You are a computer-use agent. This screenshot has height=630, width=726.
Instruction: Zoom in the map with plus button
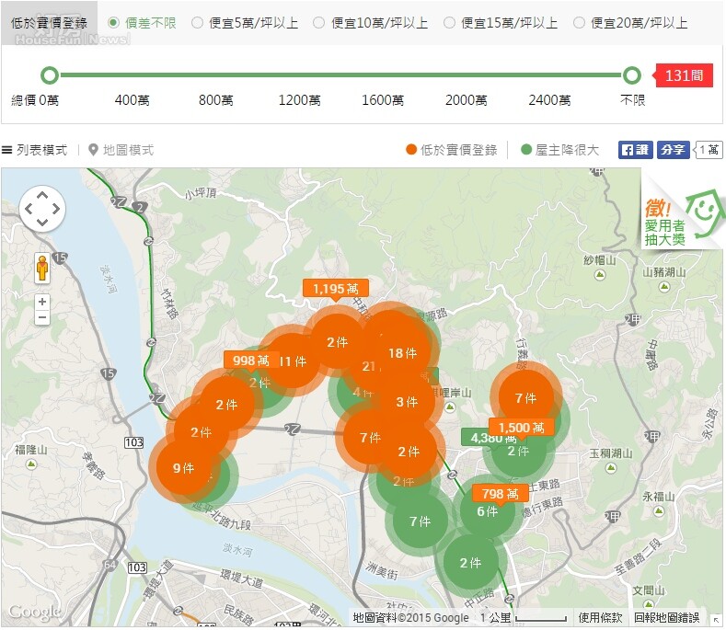(x=42, y=302)
